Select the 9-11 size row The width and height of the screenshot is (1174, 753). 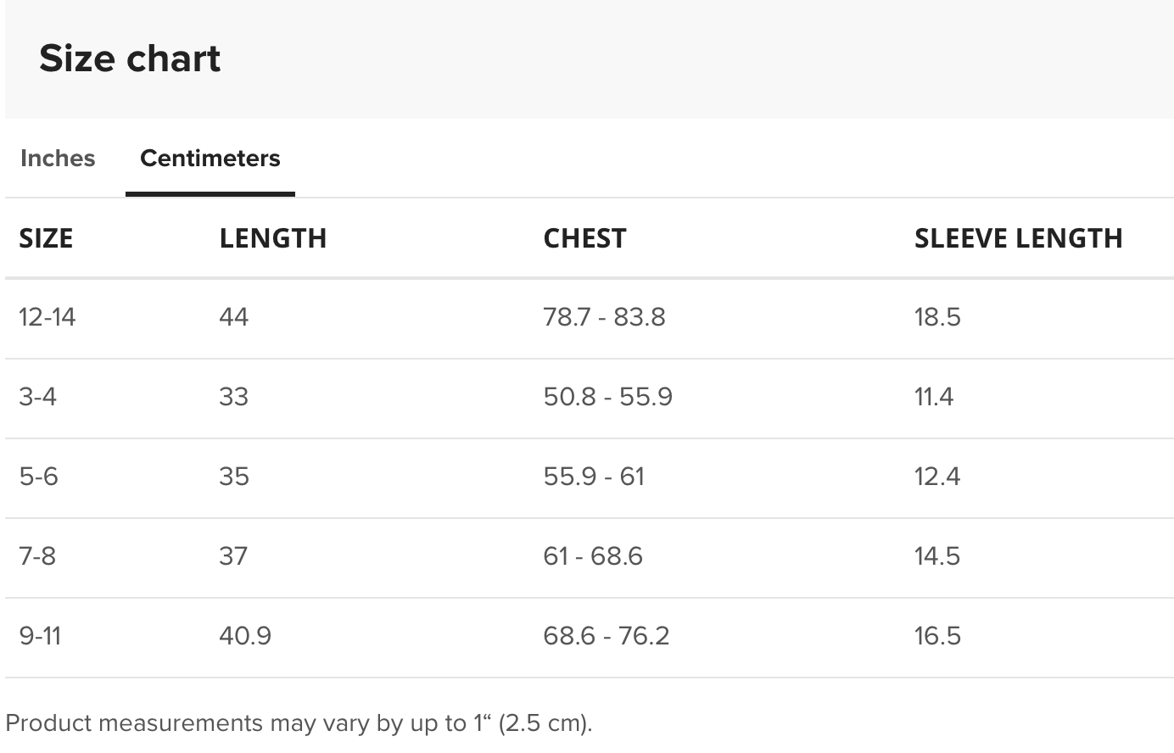coord(590,637)
